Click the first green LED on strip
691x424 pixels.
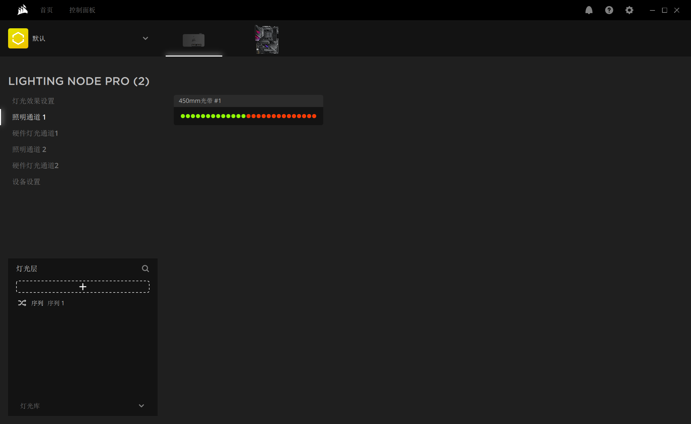[183, 116]
